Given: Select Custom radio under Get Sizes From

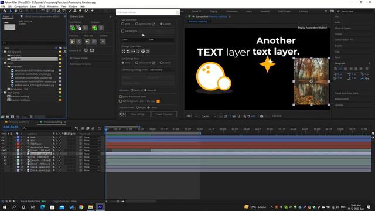Looking at the screenshot, I should (x=161, y=24).
